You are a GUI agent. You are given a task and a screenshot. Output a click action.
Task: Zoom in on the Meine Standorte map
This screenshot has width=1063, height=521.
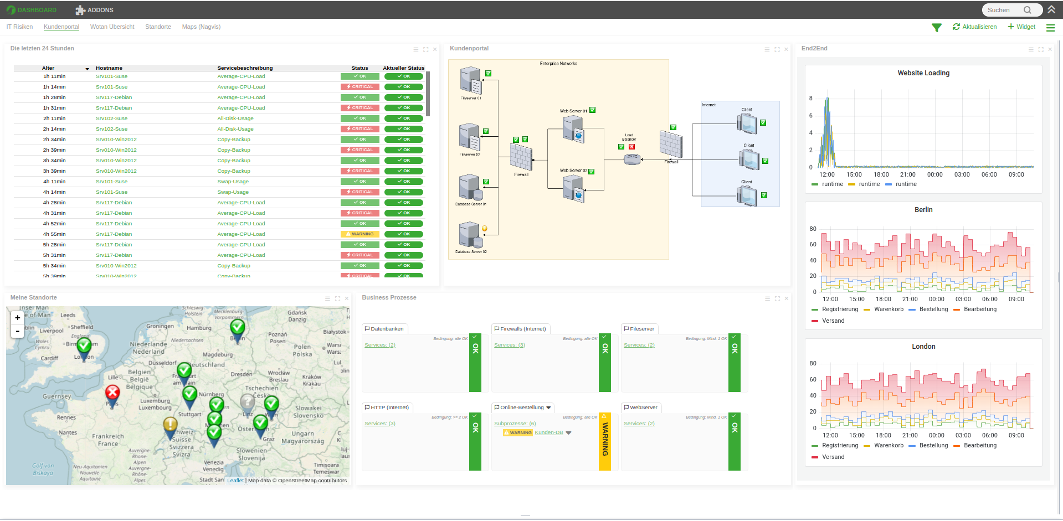coord(18,318)
